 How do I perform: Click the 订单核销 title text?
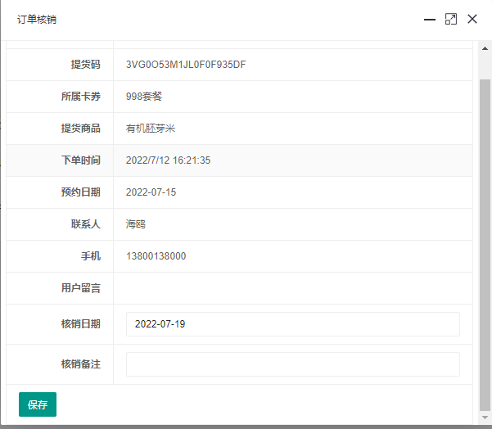pos(37,19)
